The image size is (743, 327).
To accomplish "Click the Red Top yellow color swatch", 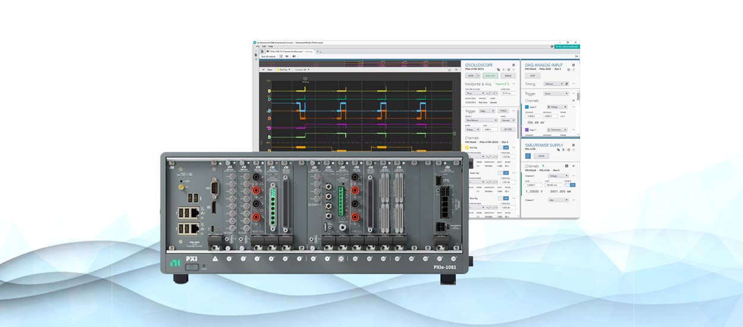I will pos(467,147).
